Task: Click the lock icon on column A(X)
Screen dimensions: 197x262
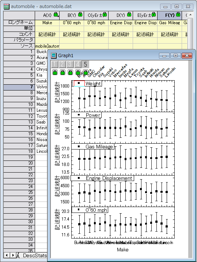Action: coord(56,15)
